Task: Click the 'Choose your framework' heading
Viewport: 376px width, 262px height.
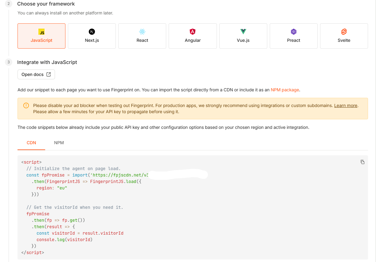Action: point(46,4)
